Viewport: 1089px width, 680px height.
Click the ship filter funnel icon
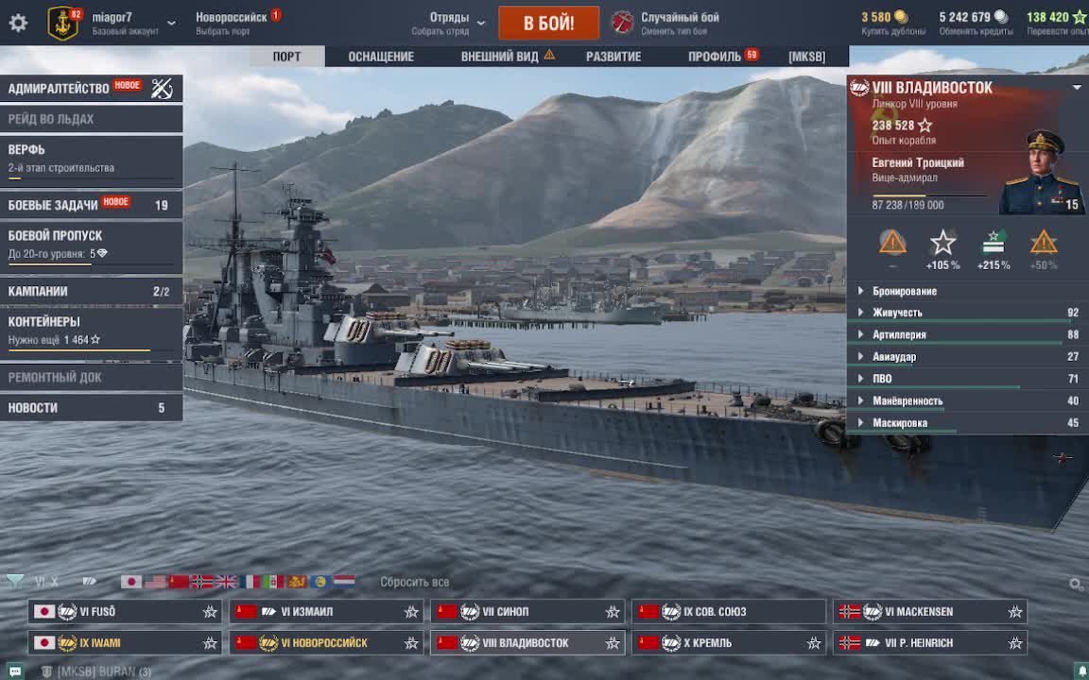coord(14,582)
